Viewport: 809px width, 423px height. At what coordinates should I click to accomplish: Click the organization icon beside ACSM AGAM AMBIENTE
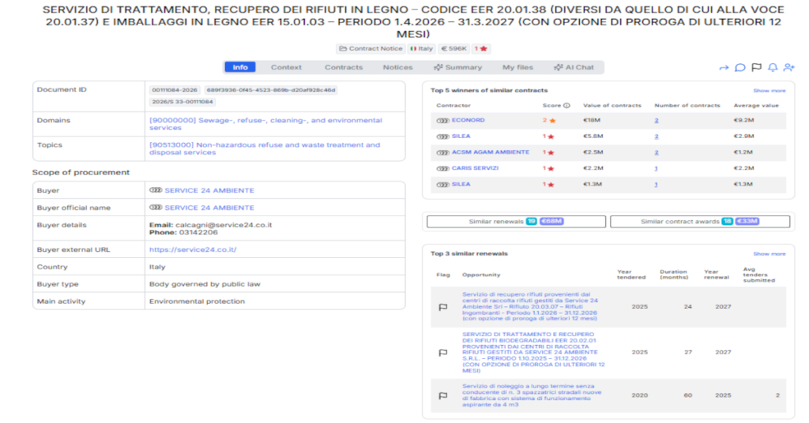pyautogui.click(x=442, y=152)
